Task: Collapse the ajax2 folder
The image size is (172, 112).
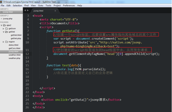Action: click(x=2, y=25)
